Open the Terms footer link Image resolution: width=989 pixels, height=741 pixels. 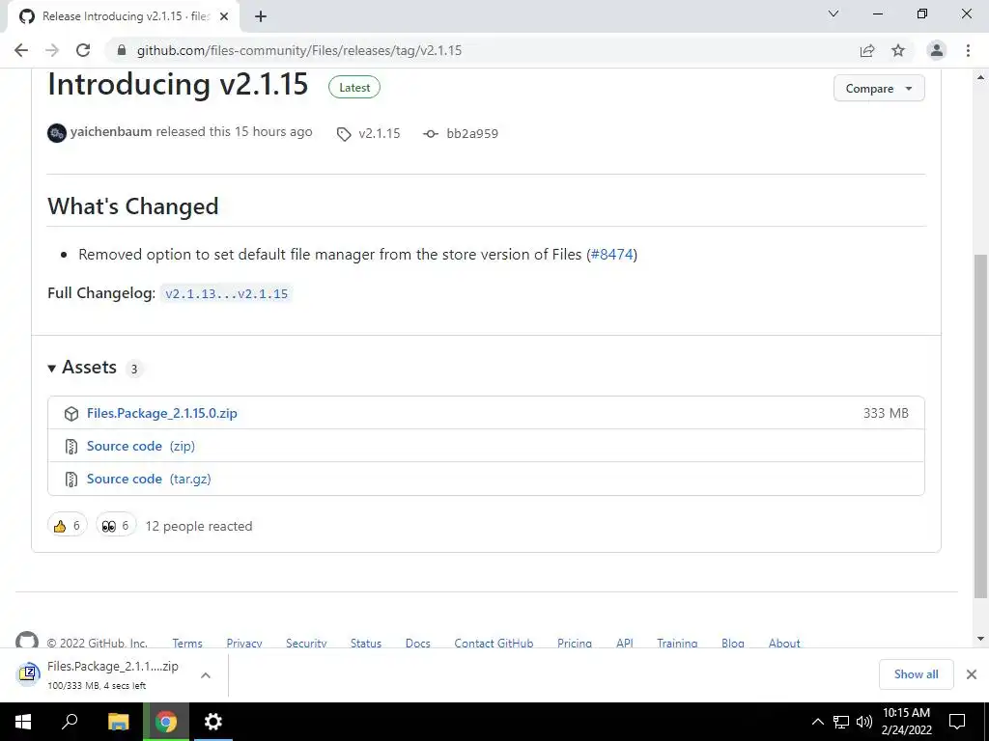click(x=187, y=644)
